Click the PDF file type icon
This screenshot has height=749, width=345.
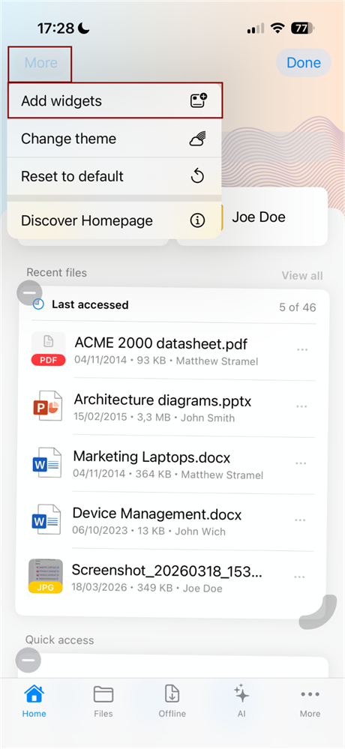coord(48,349)
